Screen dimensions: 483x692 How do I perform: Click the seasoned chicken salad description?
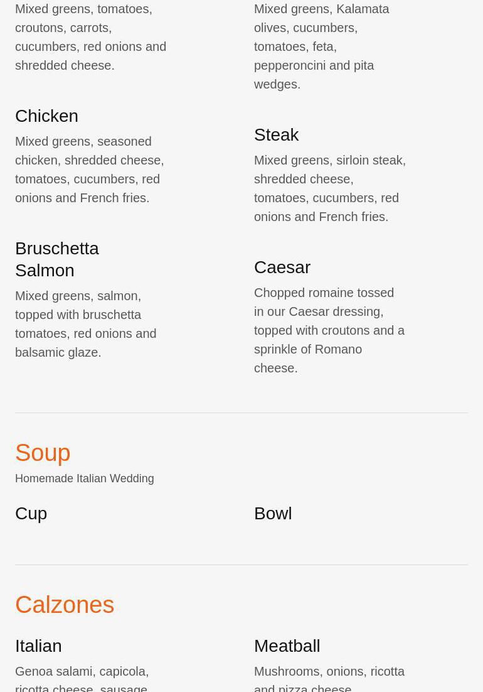pyautogui.click(x=90, y=170)
